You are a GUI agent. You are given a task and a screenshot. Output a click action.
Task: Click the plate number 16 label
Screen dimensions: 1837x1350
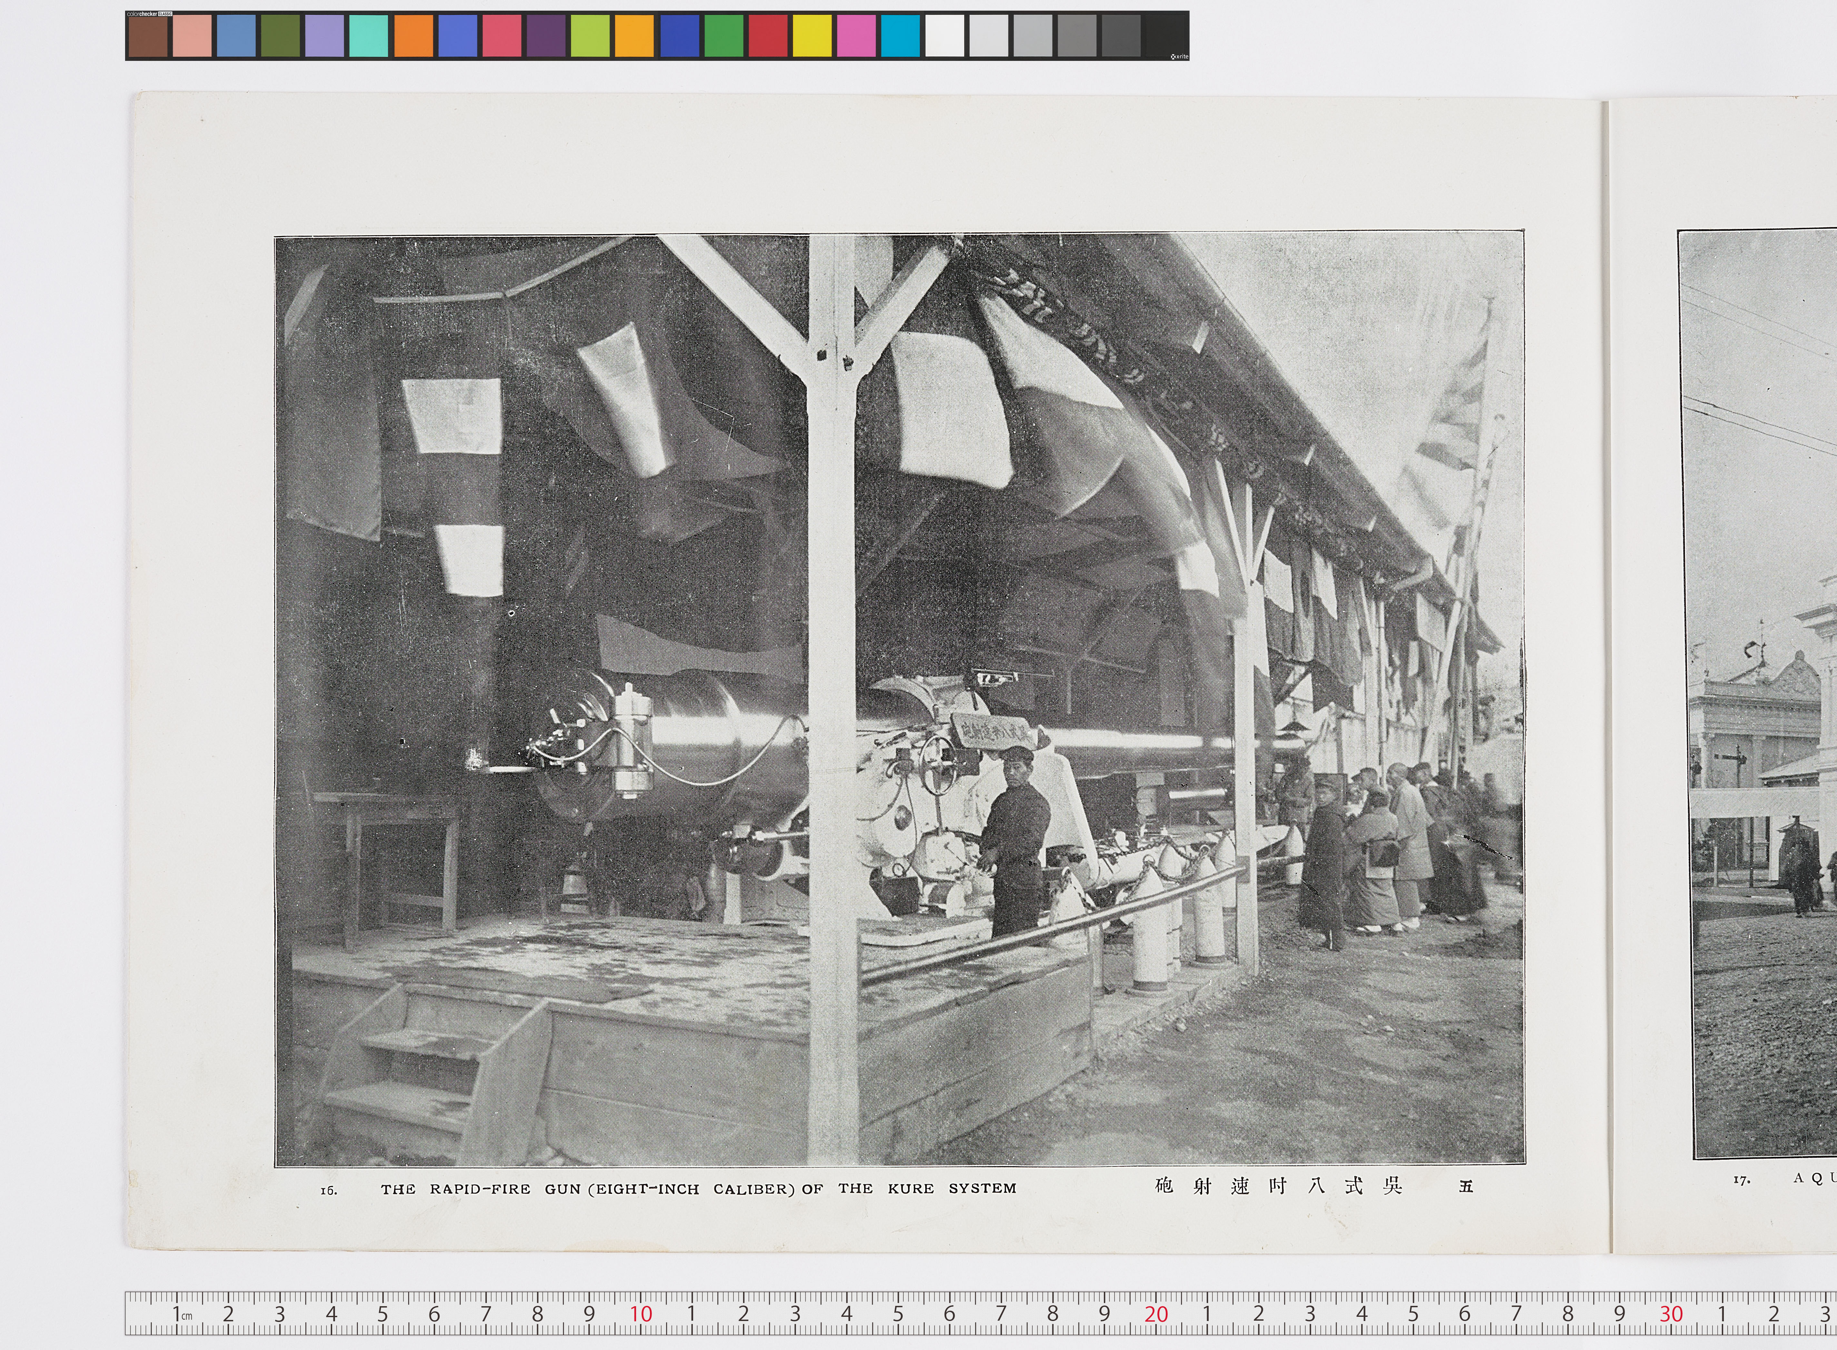tap(329, 1190)
